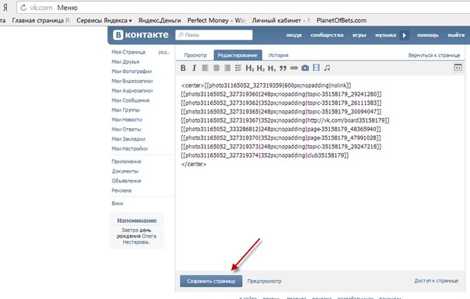The image size is (470, 299).
Task: Click in the VK search field
Action: click(x=214, y=35)
